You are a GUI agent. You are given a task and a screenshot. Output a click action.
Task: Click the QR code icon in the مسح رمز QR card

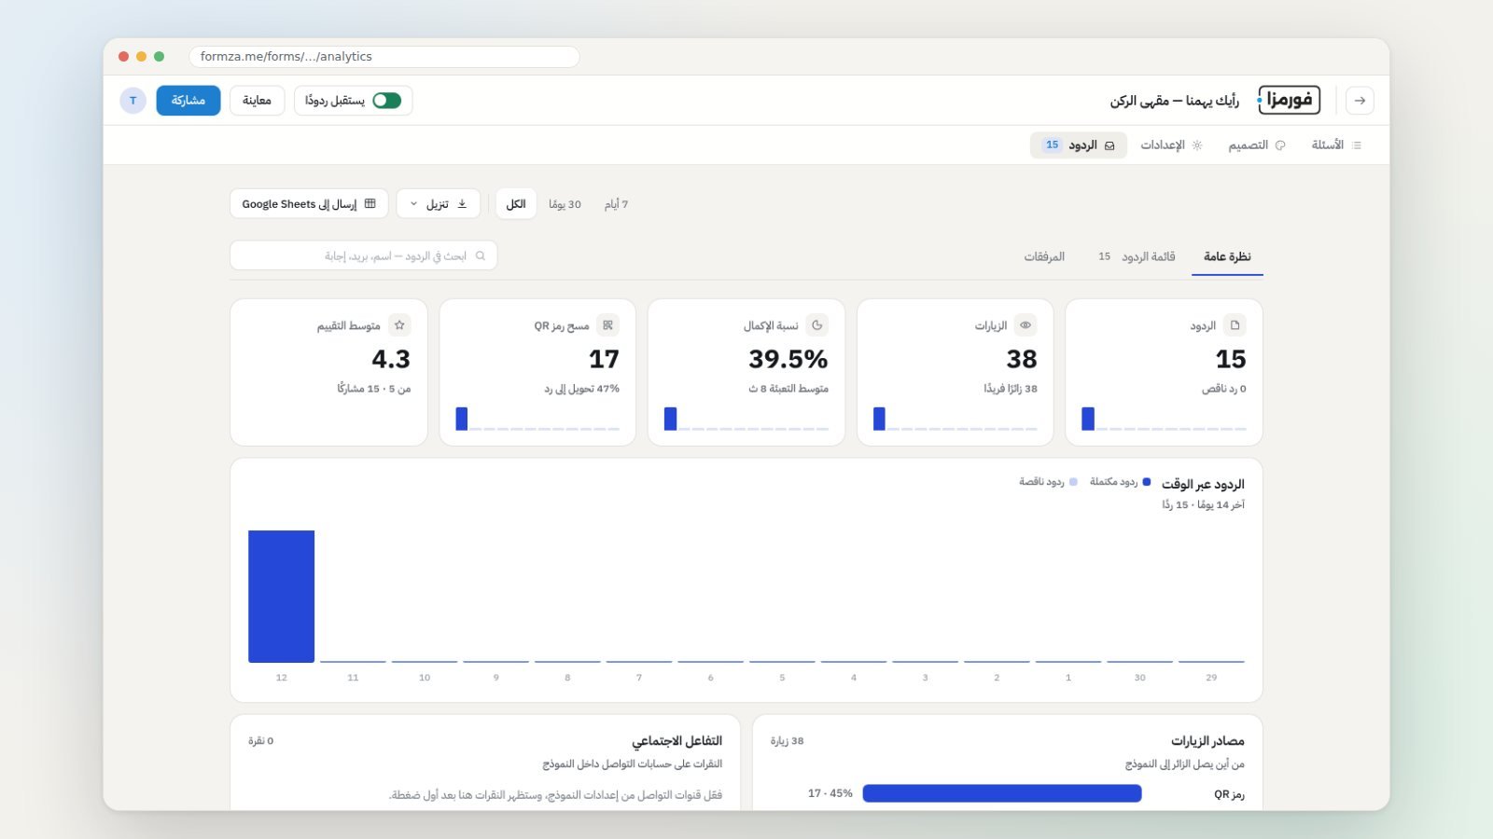pyautogui.click(x=607, y=325)
